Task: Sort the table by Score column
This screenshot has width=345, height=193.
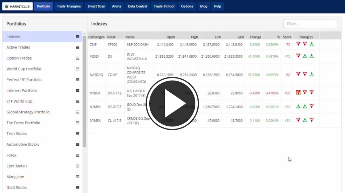Action: click(287, 37)
